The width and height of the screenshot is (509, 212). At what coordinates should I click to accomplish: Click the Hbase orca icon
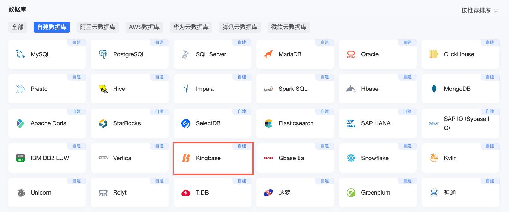tap(351, 89)
